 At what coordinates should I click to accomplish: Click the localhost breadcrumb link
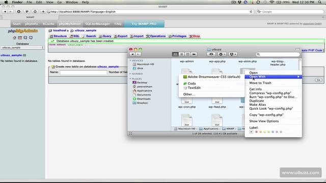coord(60,30)
